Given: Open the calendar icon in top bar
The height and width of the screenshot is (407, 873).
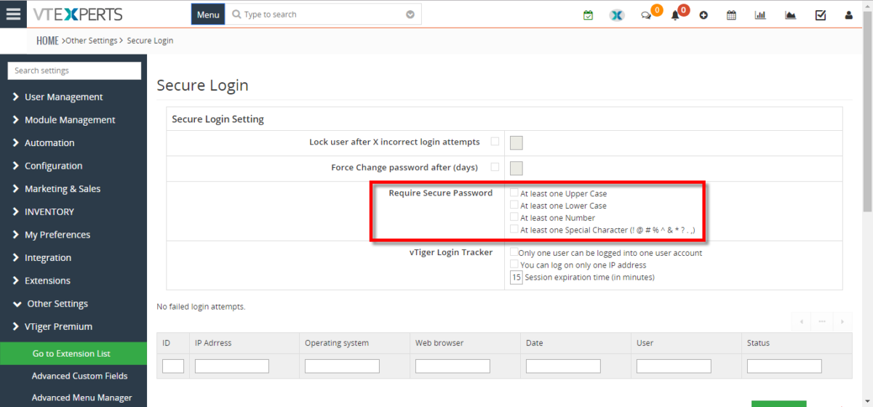Looking at the screenshot, I should click(x=732, y=15).
